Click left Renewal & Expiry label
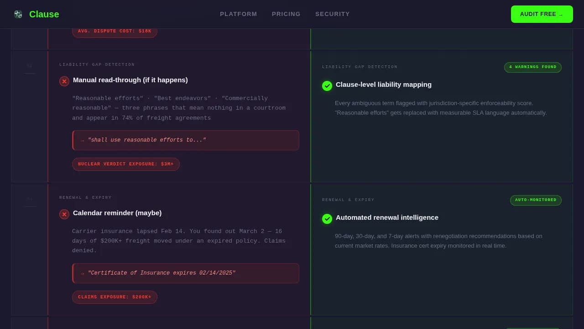This screenshot has height=329, width=584. point(85,198)
